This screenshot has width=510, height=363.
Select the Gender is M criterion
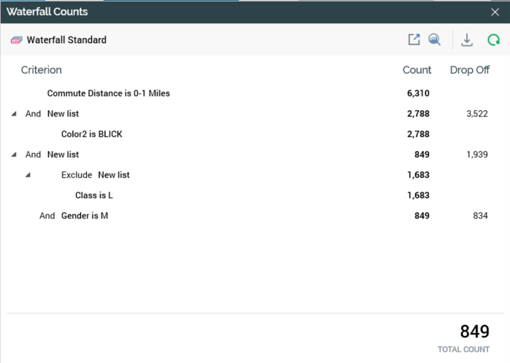point(85,216)
